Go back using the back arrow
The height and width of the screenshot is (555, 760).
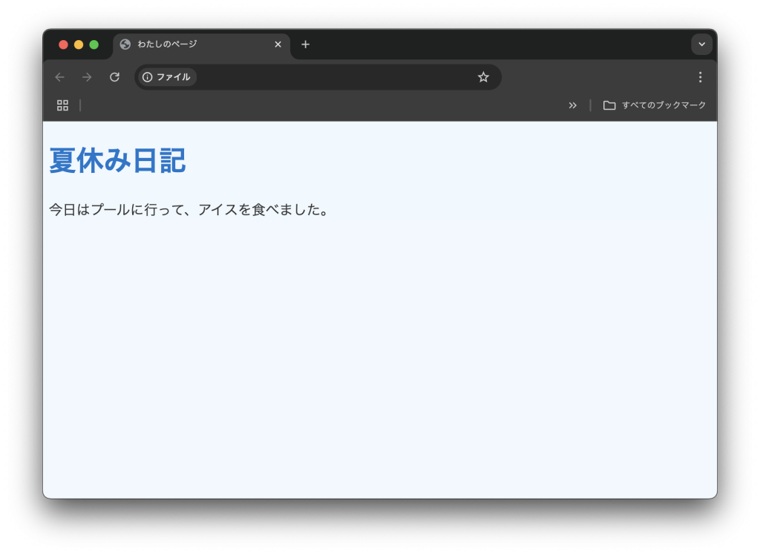click(59, 77)
